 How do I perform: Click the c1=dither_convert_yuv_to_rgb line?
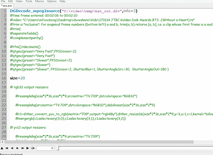(114, 114)
